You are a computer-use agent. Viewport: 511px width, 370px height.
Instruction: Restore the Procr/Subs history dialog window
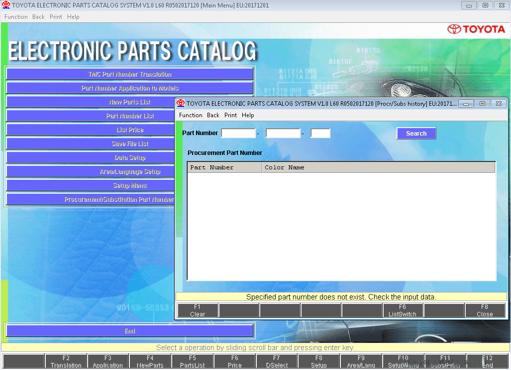(482, 103)
